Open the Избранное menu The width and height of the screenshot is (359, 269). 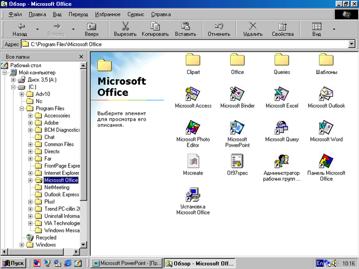(x=108, y=14)
